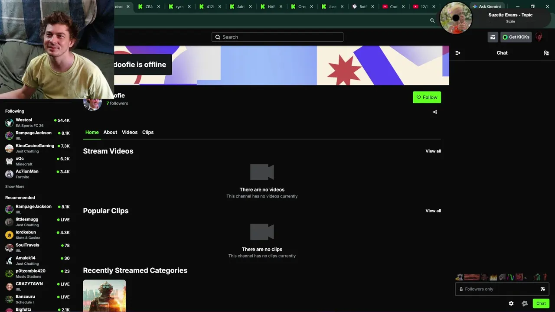Open the chat users list icon

click(x=546, y=53)
